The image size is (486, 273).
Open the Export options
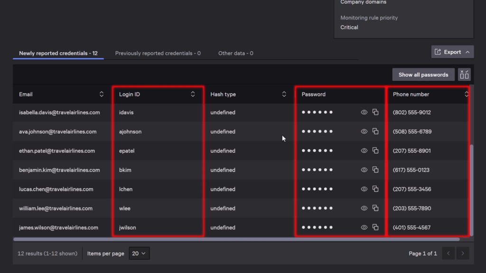tap(451, 52)
